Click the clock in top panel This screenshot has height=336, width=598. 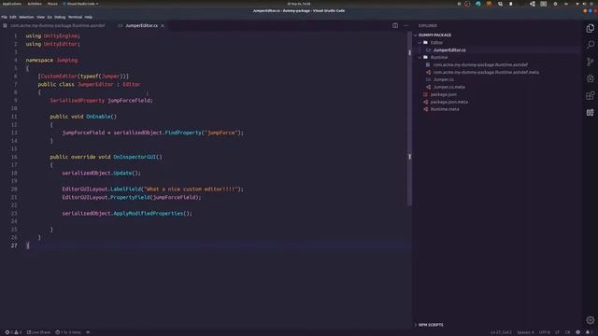(299, 4)
